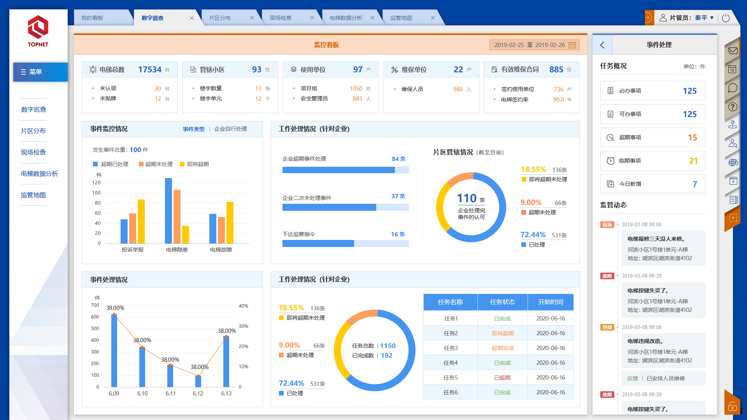Click the 企业二次未处理事件 progress bar
The image size is (747, 420).
(x=345, y=207)
